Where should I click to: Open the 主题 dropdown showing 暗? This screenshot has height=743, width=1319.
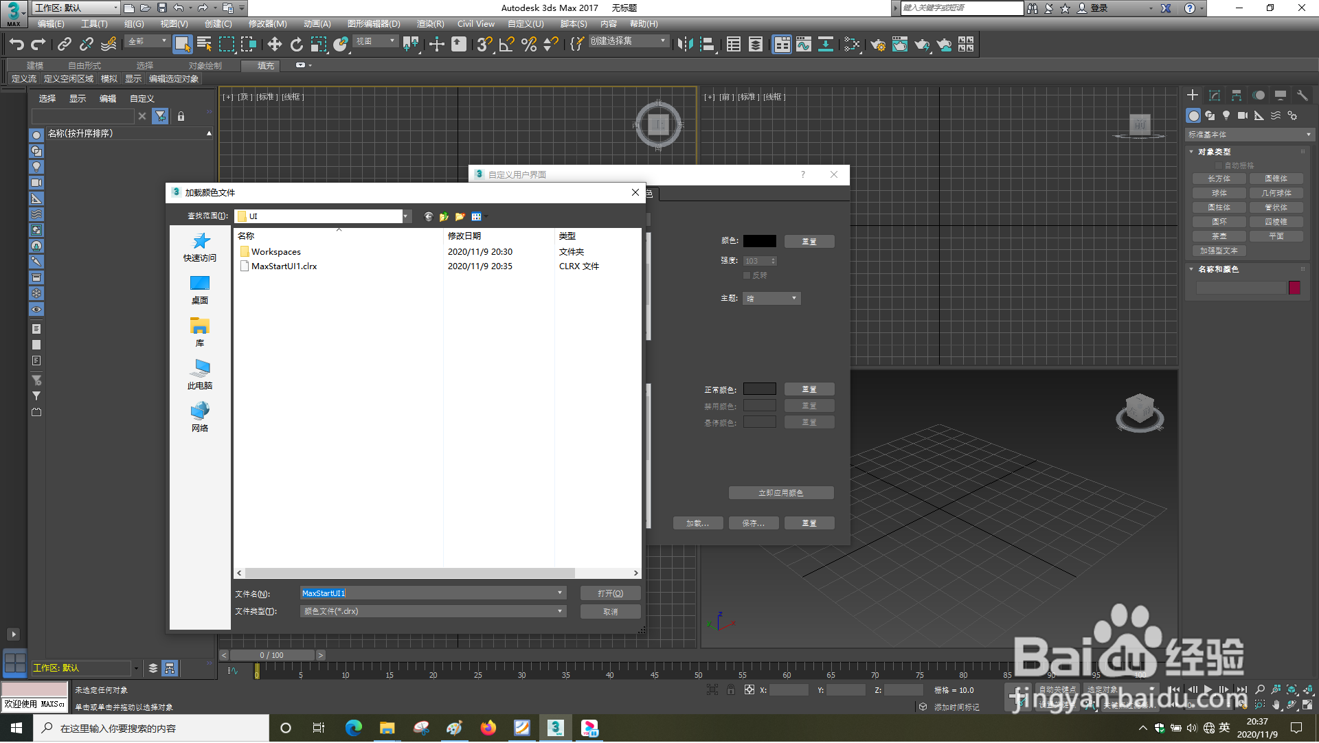coord(771,298)
